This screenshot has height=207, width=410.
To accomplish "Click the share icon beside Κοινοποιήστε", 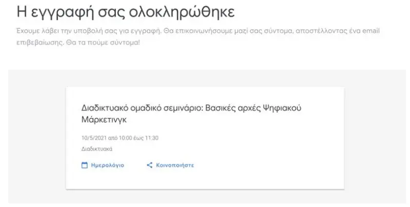I will coord(150,165).
